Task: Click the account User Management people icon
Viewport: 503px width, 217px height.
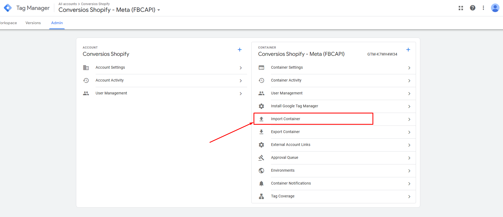Action: pyautogui.click(x=86, y=93)
